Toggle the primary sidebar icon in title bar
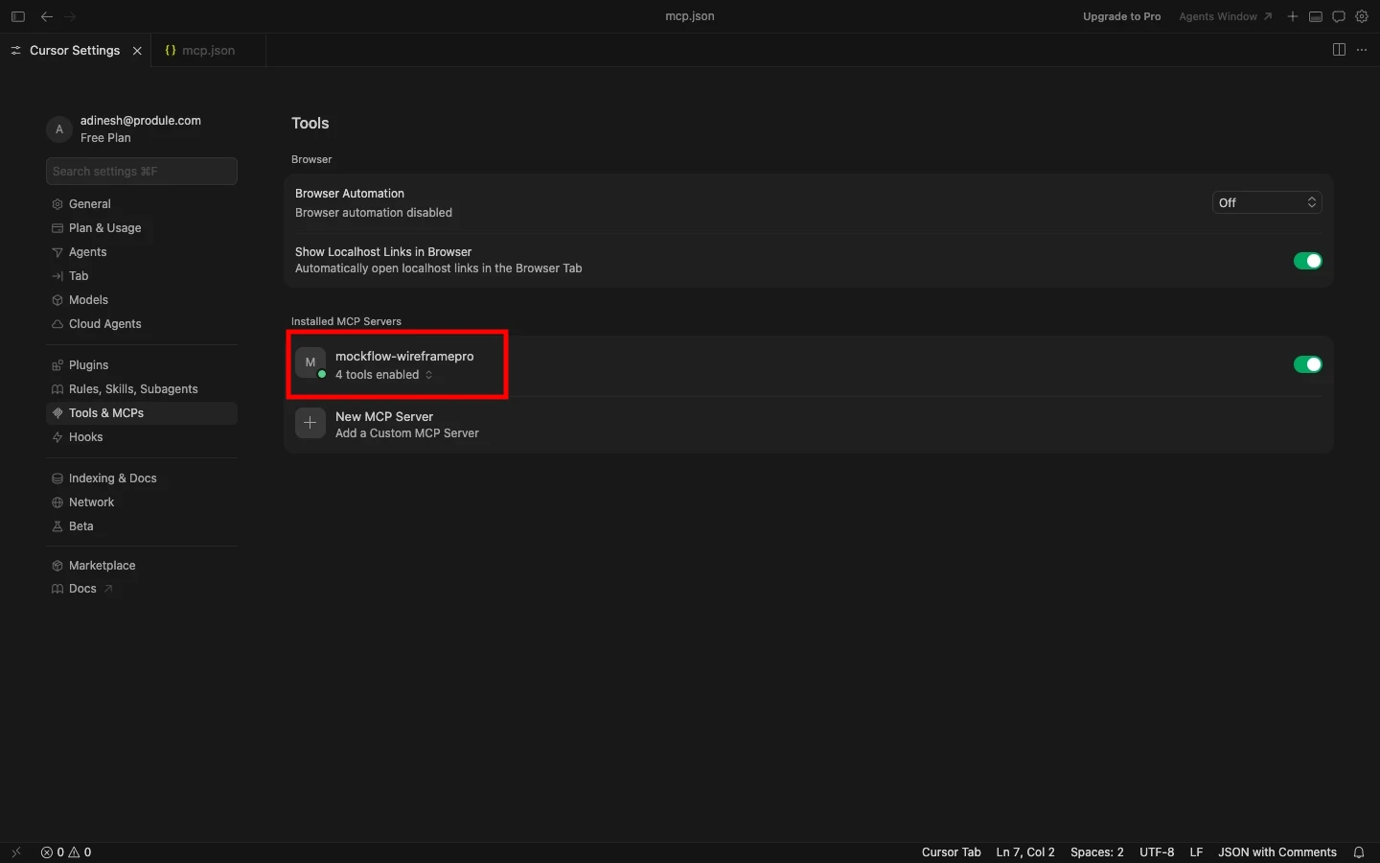Viewport: 1380px width, 863px height. [17, 16]
